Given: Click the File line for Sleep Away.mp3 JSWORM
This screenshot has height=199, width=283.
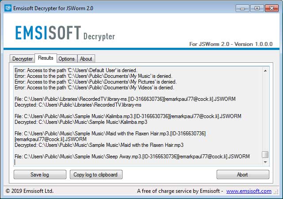Looking at the screenshot, I should pyautogui.click(x=132, y=157).
